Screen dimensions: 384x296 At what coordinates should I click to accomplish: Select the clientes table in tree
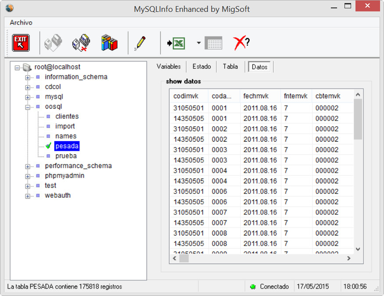(67, 116)
